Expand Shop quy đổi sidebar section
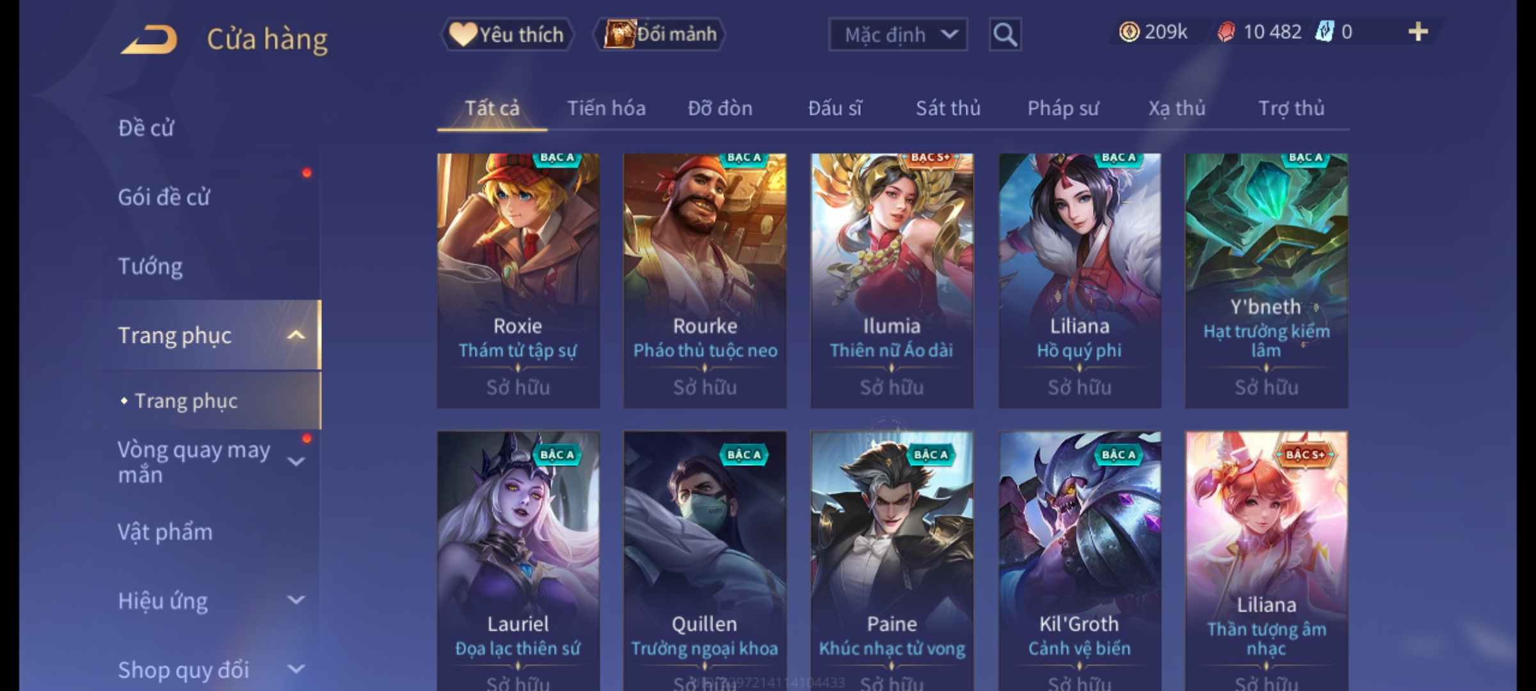This screenshot has height=691, width=1536. point(296,669)
